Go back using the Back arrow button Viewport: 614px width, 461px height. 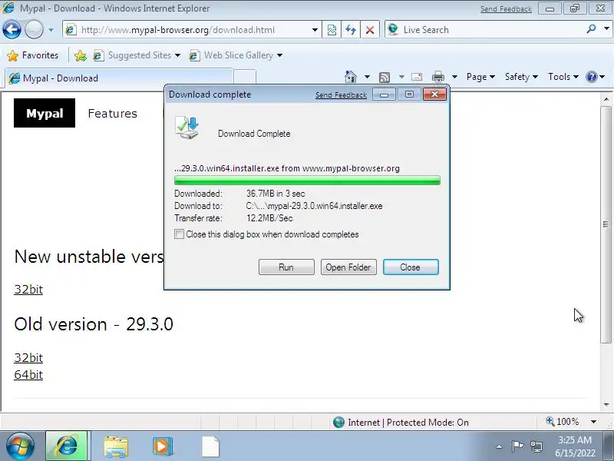click(x=12, y=29)
